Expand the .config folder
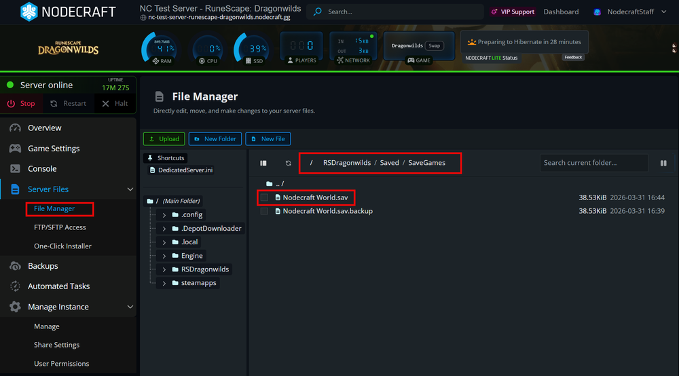The width and height of the screenshot is (679, 376). (x=164, y=214)
